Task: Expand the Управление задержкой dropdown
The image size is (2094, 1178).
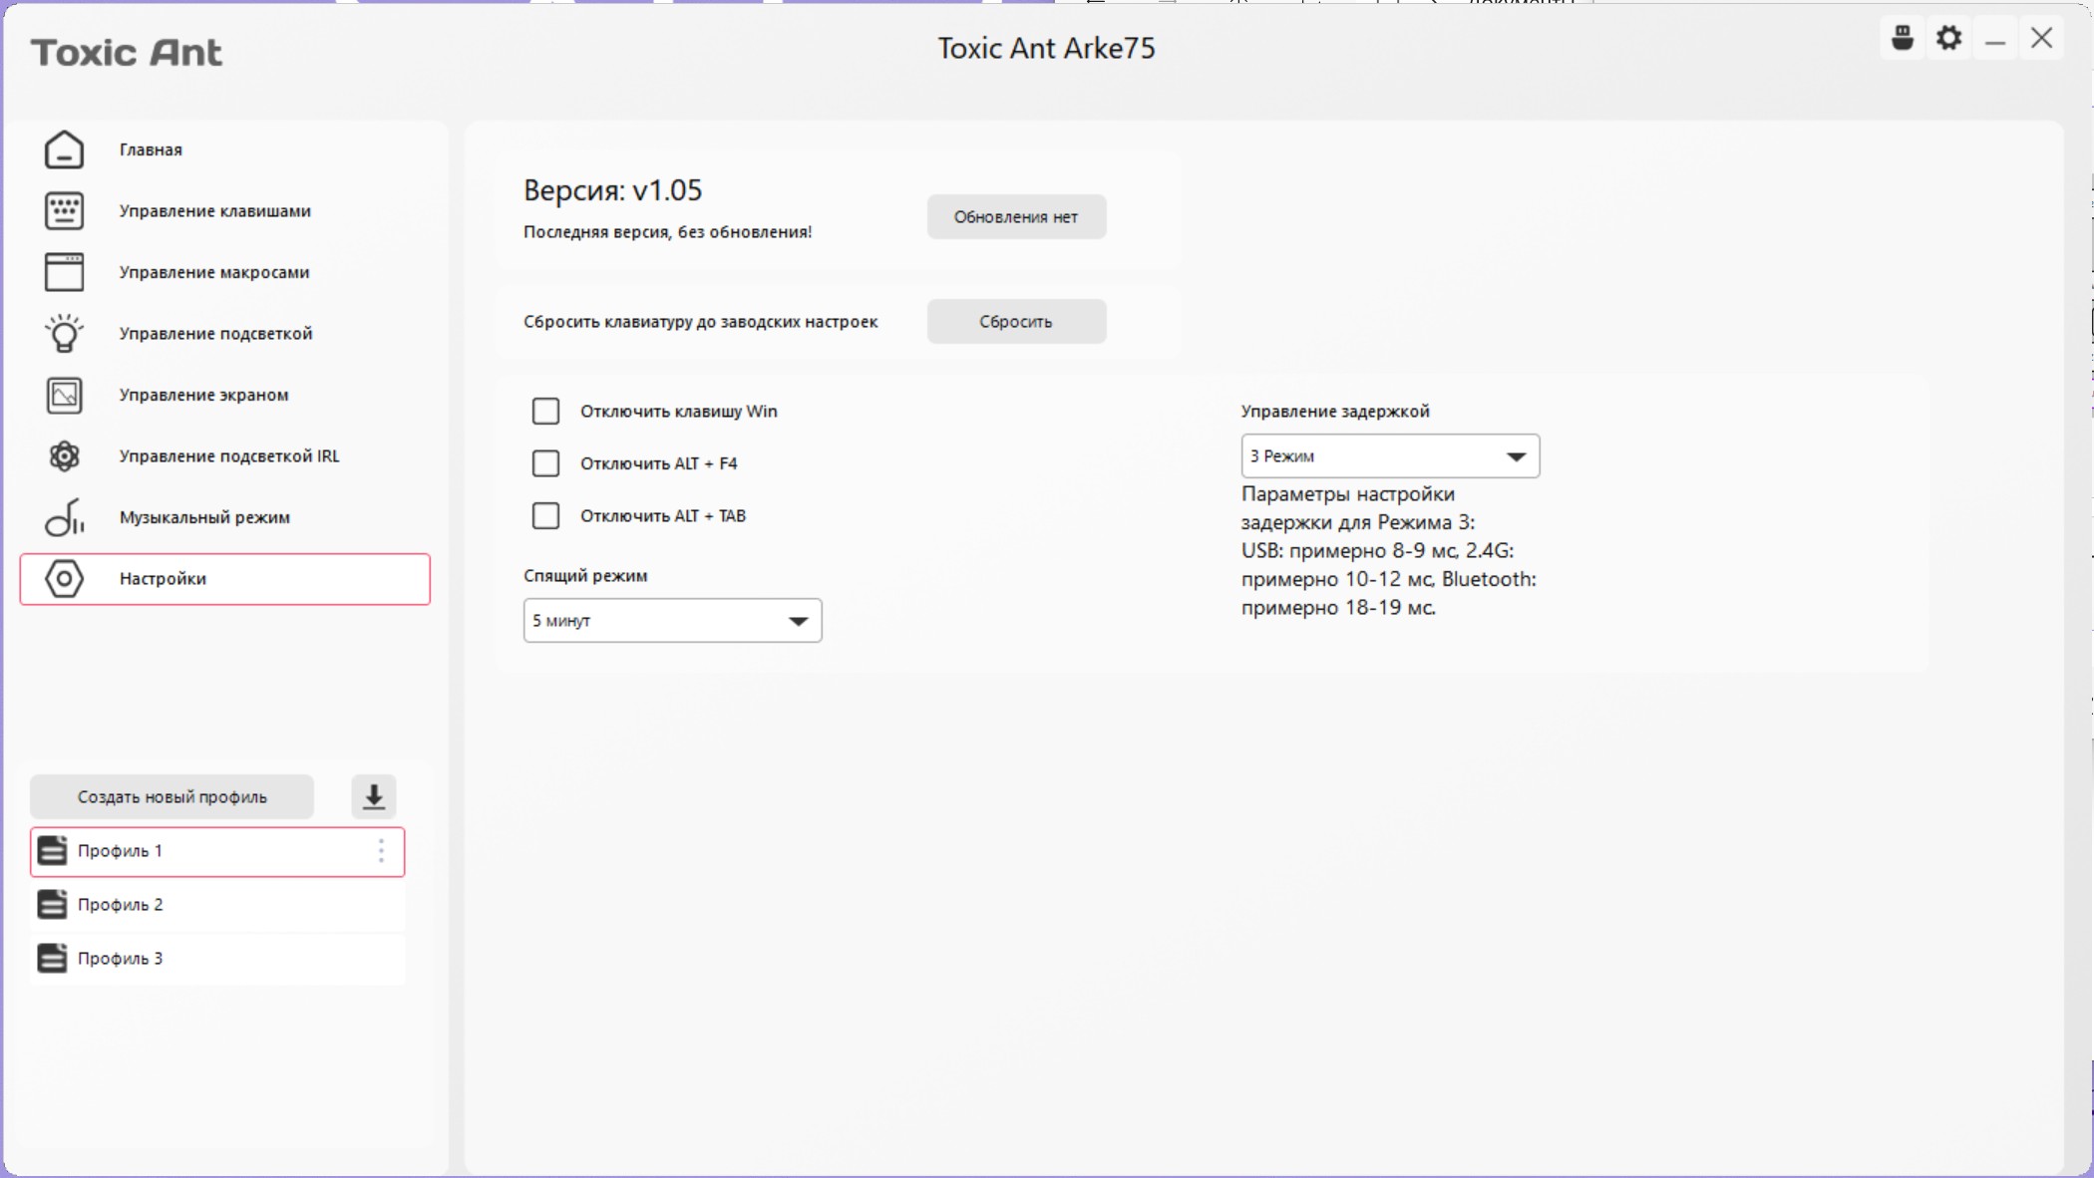Action: [x=1391, y=456]
